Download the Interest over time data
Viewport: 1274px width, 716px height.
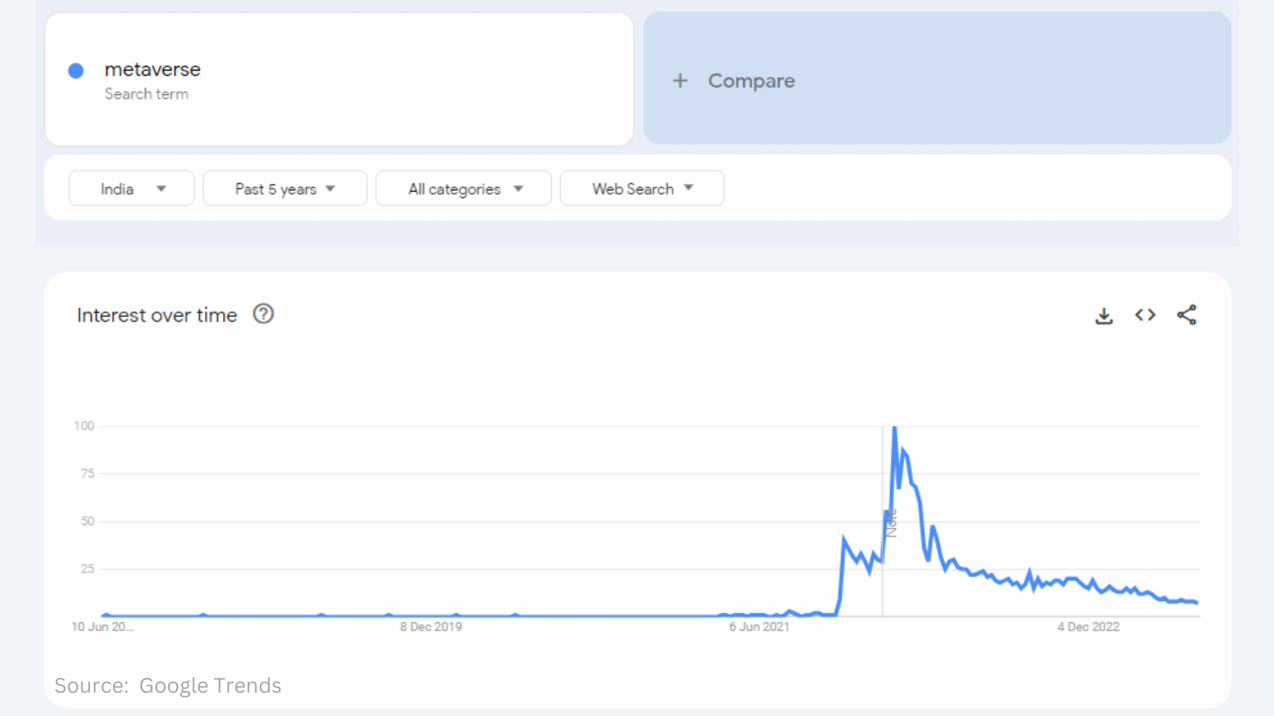click(x=1104, y=315)
